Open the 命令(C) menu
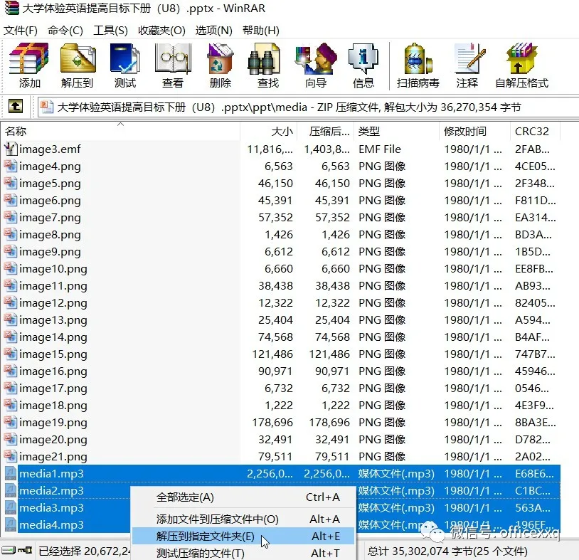The width and height of the screenshot is (579, 560). (x=65, y=31)
